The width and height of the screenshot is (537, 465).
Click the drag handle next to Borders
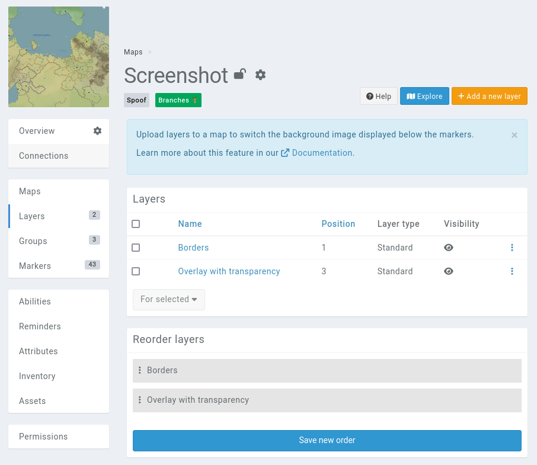pyautogui.click(x=140, y=370)
